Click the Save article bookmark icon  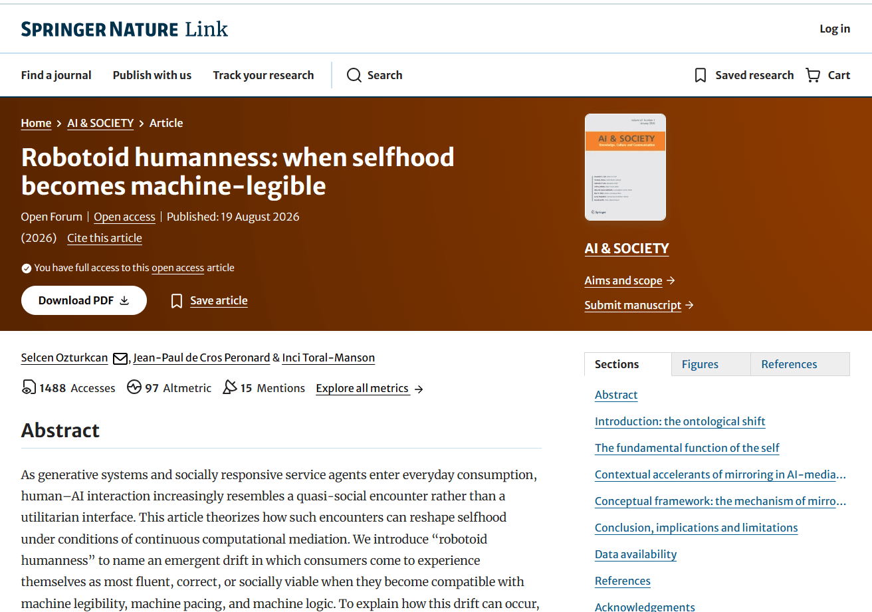(x=177, y=301)
